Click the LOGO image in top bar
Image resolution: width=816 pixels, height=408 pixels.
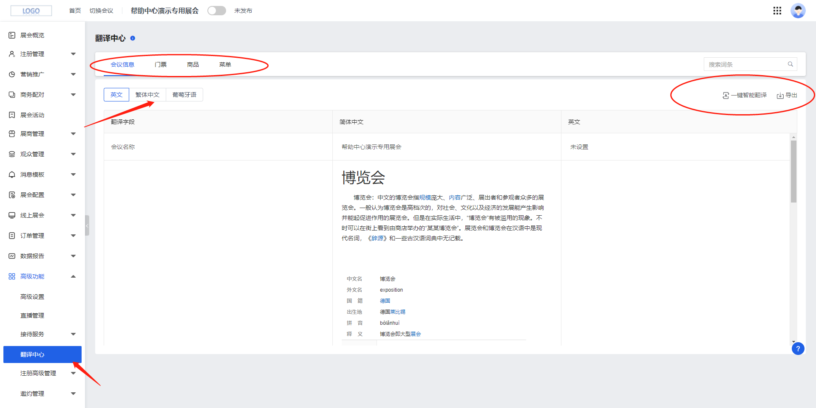coord(31,11)
